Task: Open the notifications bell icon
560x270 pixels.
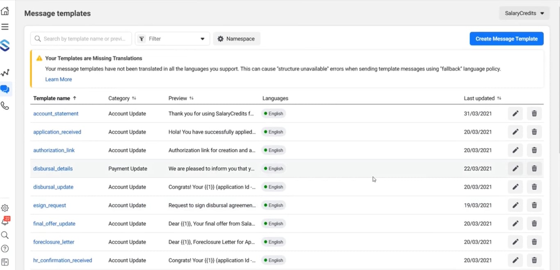Action: tap(5, 222)
